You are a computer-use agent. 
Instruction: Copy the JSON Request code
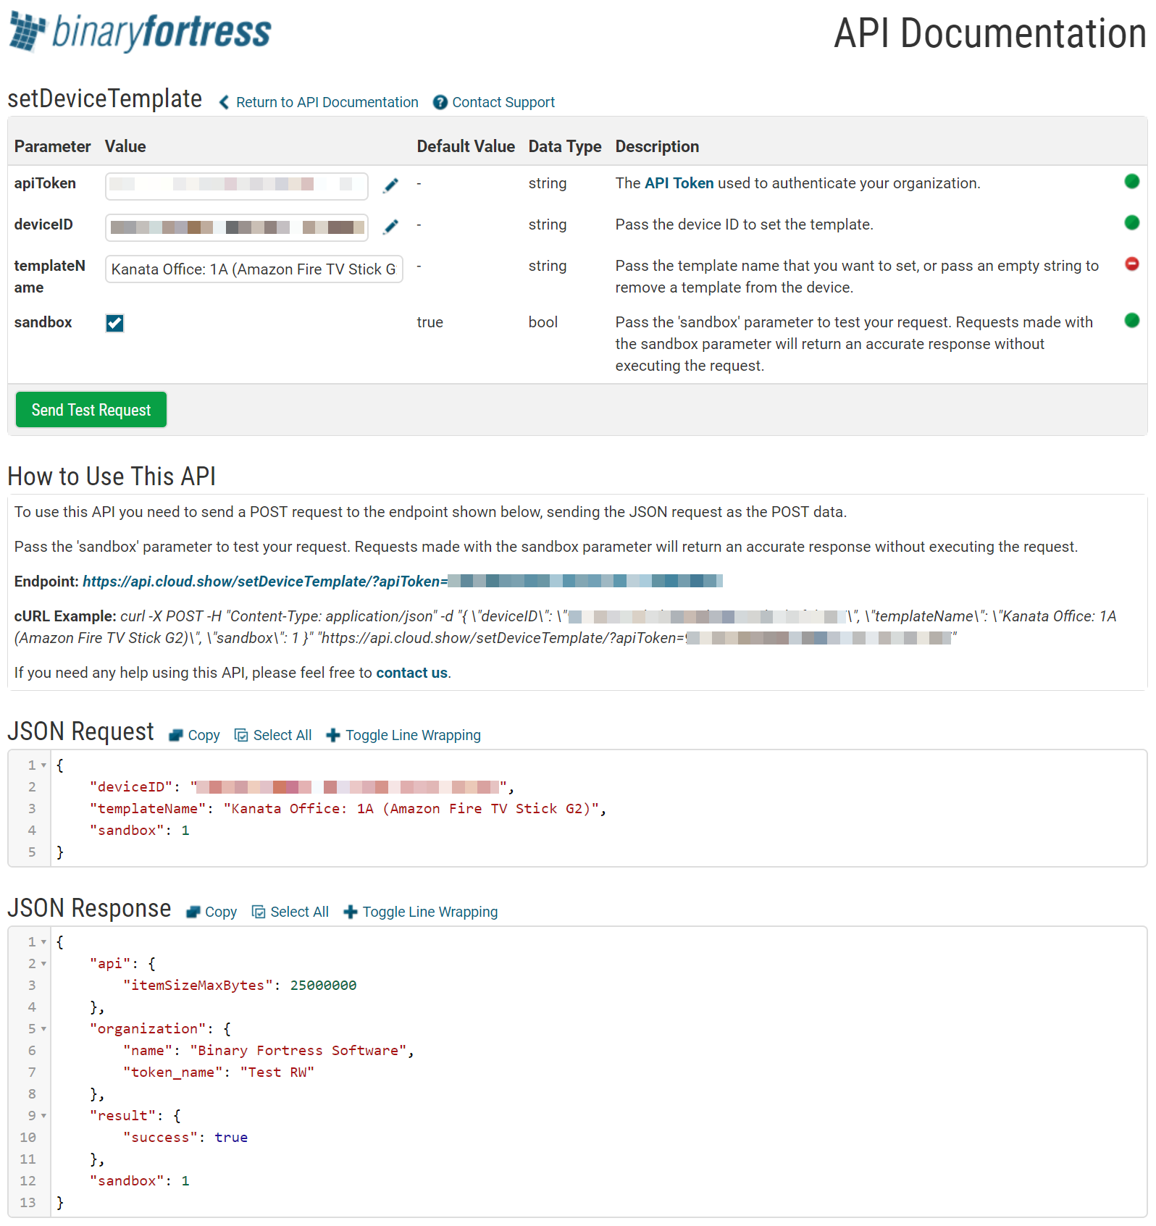pyautogui.click(x=194, y=735)
